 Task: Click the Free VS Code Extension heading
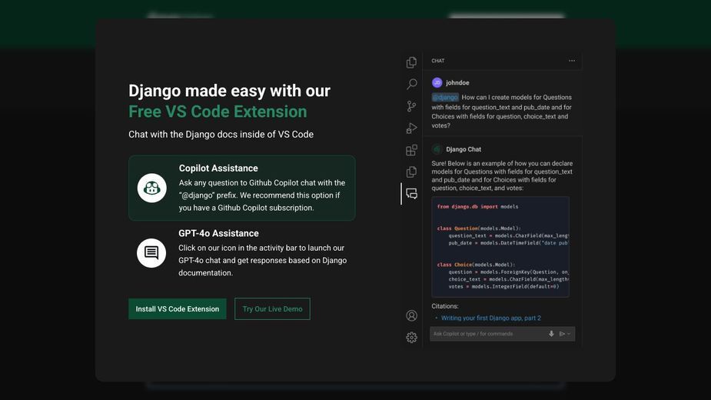[218, 112]
